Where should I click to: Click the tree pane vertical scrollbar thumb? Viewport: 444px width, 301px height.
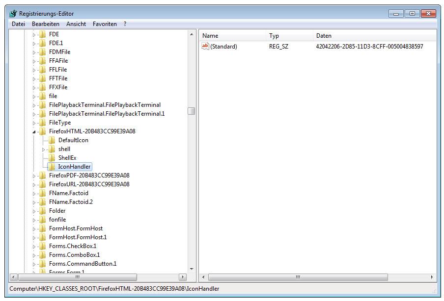click(x=191, y=111)
